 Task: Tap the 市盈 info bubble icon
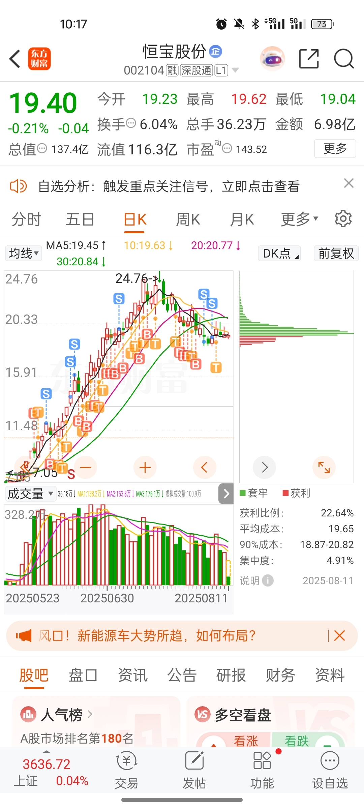[x=227, y=148]
